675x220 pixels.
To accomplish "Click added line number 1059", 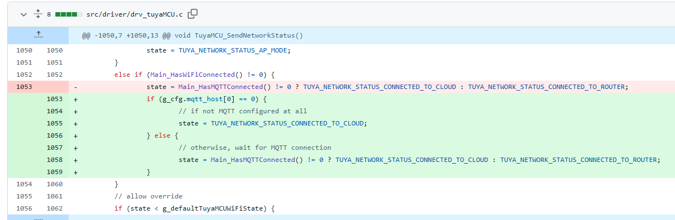I will tap(54, 172).
